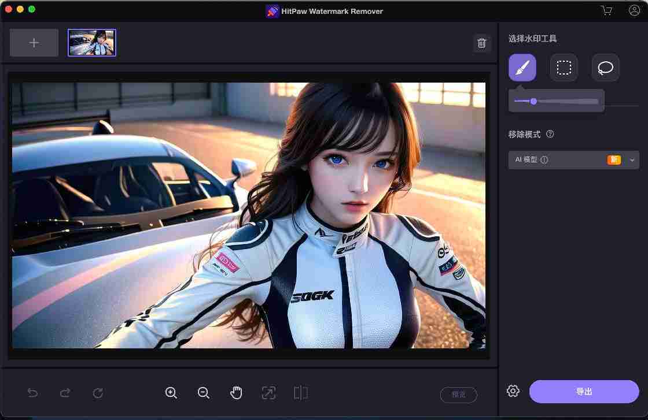Reset changes with the refresh icon
Screen dimensions: 648x420
tap(98, 393)
